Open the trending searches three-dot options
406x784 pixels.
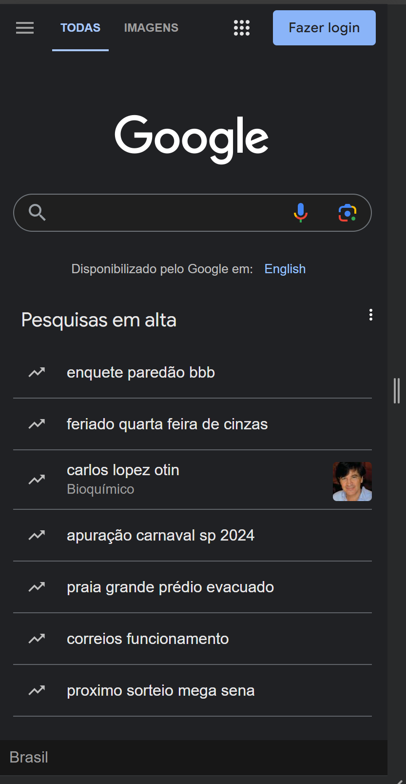point(371,315)
